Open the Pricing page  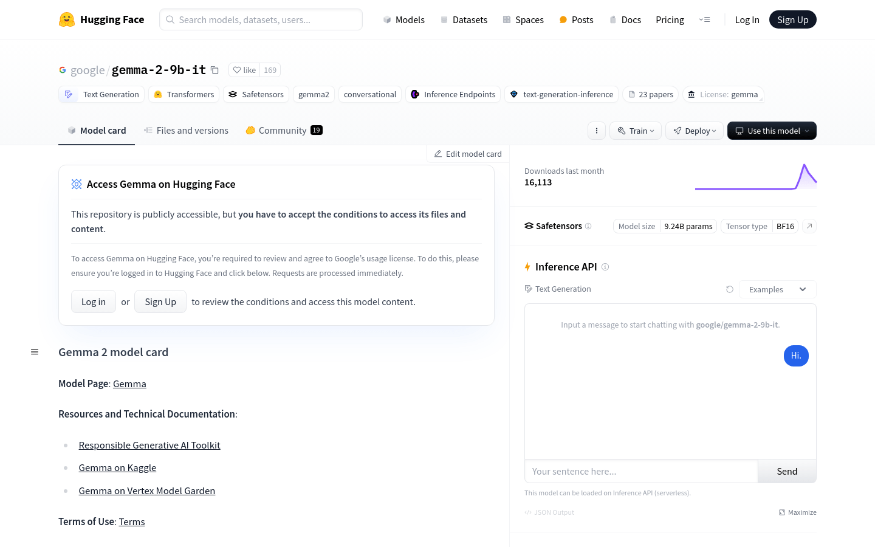670,19
